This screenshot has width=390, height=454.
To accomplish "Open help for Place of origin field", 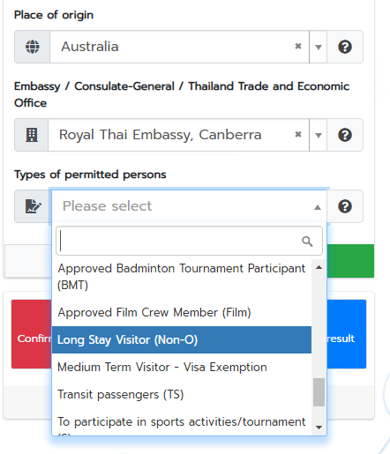I will tap(345, 47).
